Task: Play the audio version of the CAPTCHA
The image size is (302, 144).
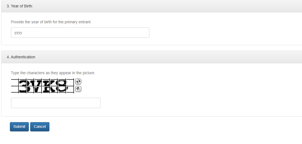Action: tap(78, 89)
